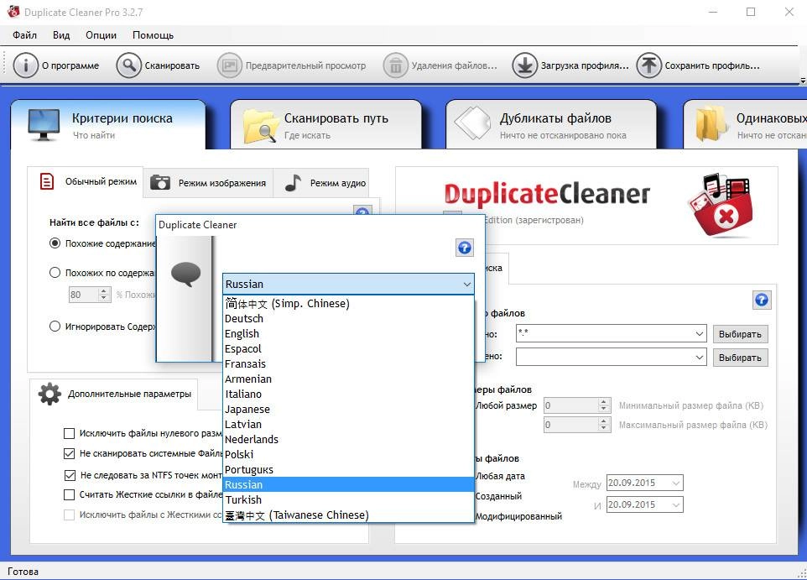Click Выбрать button beside excluded files field
This screenshot has height=580, width=807.
(740, 358)
